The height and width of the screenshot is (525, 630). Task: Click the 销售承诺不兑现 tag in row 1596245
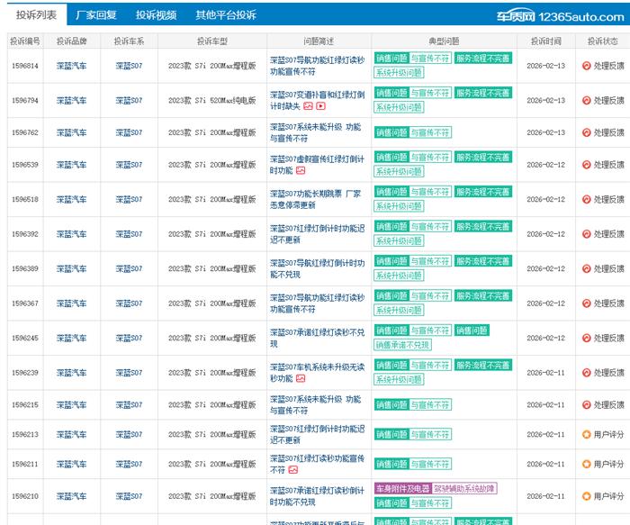pos(402,345)
